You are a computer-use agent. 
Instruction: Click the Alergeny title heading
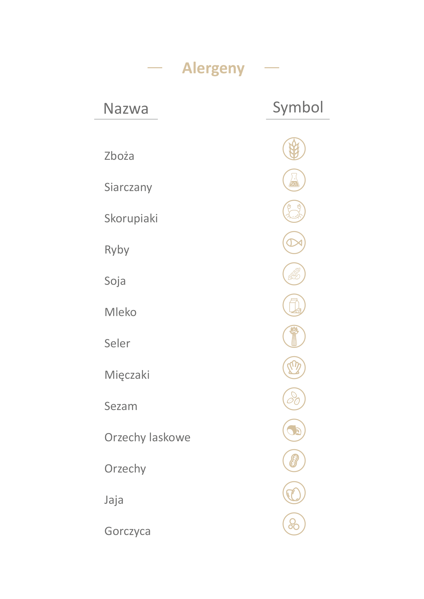pos(213,68)
